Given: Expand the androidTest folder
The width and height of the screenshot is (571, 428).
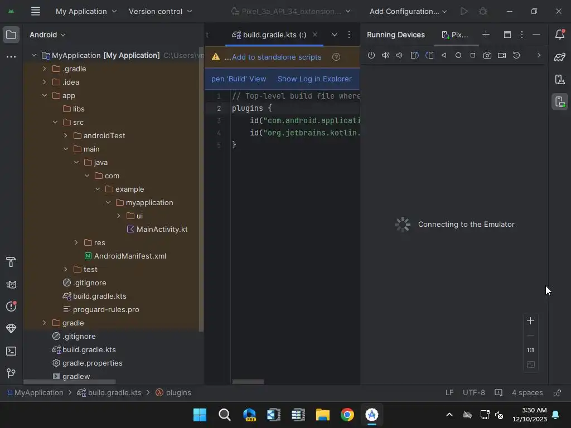Looking at the screenshot, I should coord(66,136).
